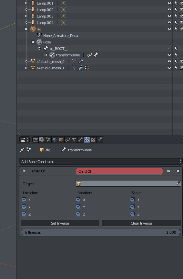Click the pin icon beside rig breadcrumb

pos(22,150)
